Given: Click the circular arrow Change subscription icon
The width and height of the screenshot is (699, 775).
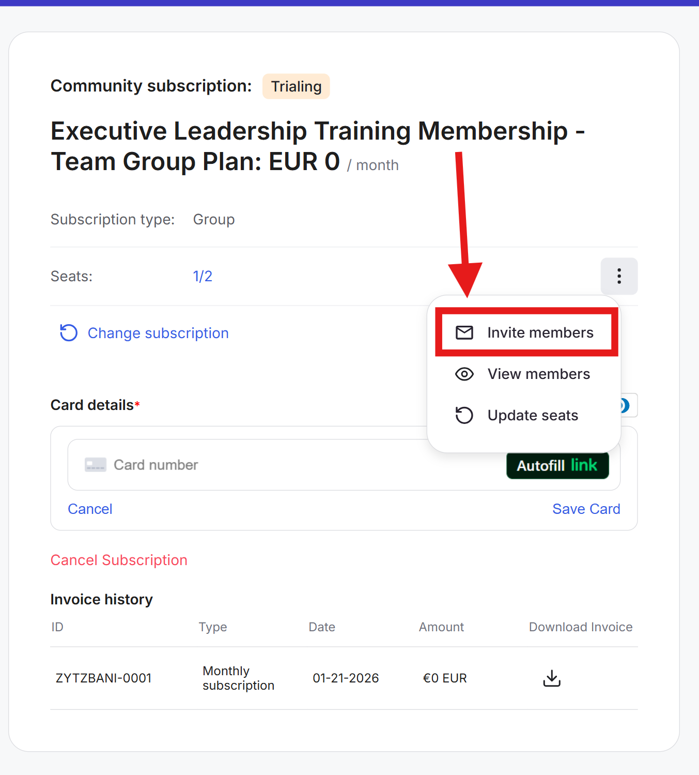Looking at the screenshot, I should pyautogui.click(x=69, y=333).
